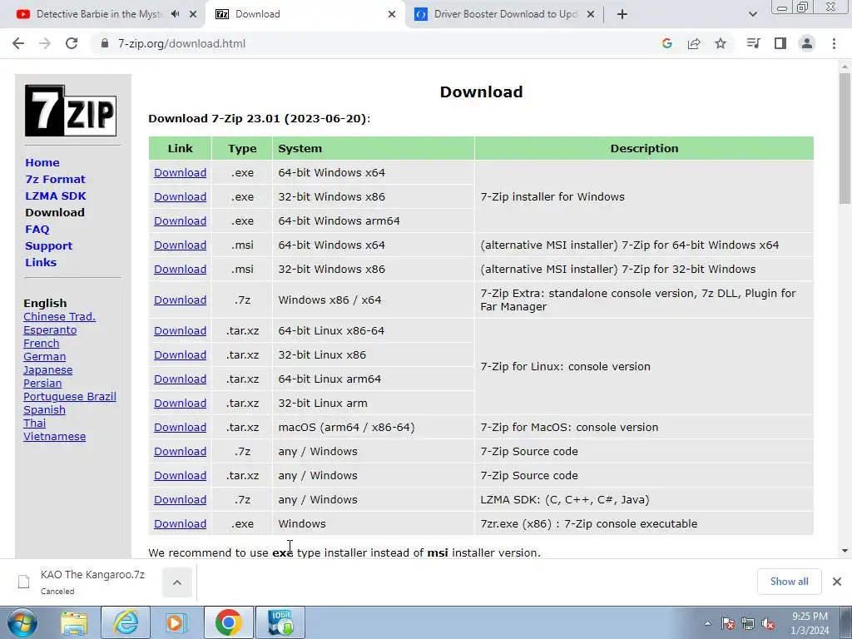Click the muted volume tray icon
This screenshot has height=639, width=852.
[768, 624]
